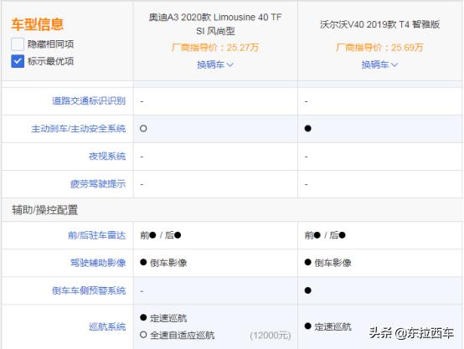Viewport: 464px width, 349px height.
Task: Uncheck the 标示最优项 checkbox
Action: coord(18,61)
